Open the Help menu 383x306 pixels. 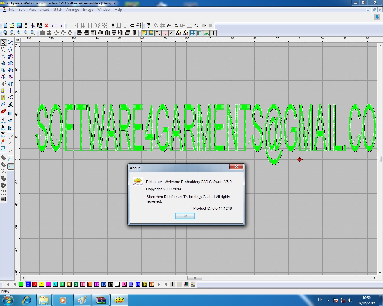click(x=118, y=10)
